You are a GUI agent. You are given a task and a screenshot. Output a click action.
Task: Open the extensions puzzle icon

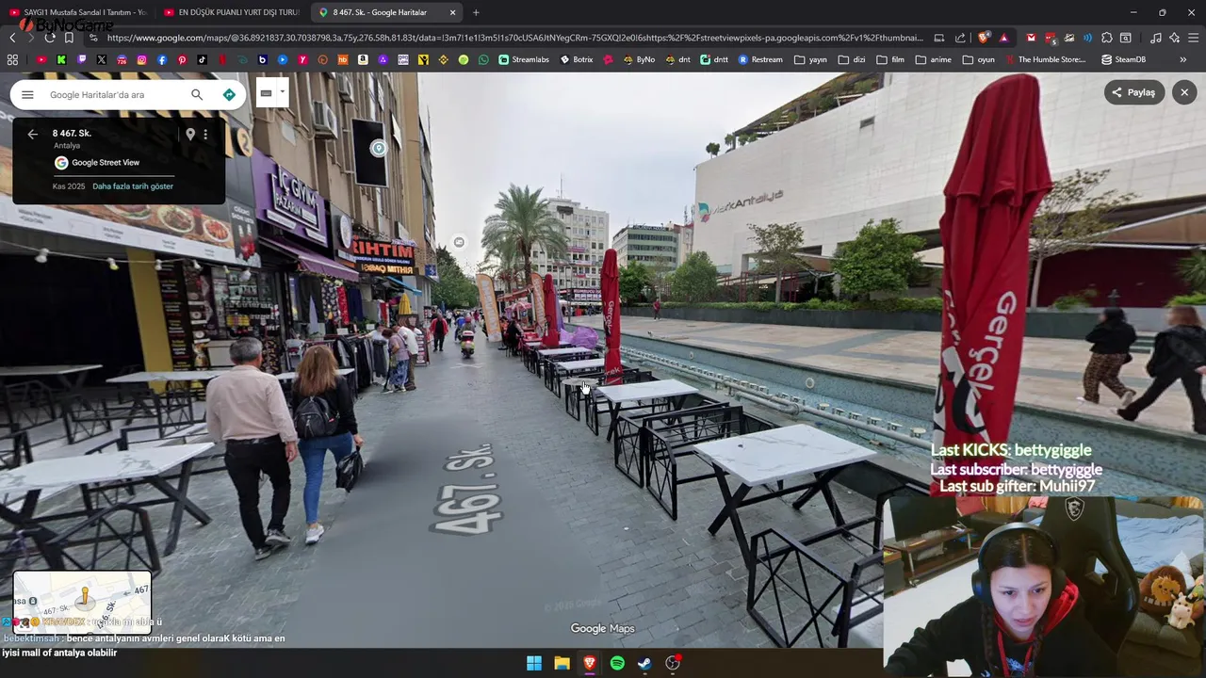[x=1107, y=38]
